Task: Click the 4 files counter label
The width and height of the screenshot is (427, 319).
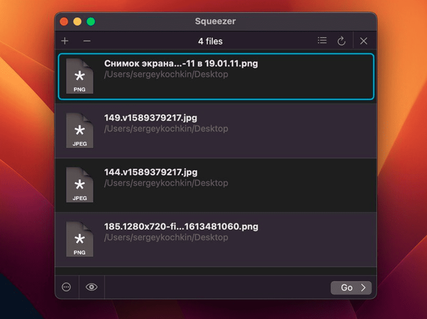Action: point(210,42)
